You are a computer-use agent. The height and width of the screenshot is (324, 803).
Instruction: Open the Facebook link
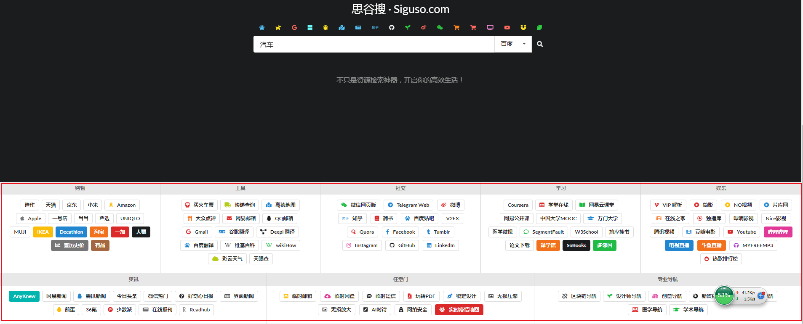(400, 232)
